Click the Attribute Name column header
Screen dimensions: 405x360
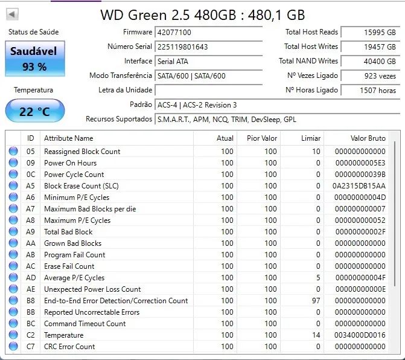point(116,138)
